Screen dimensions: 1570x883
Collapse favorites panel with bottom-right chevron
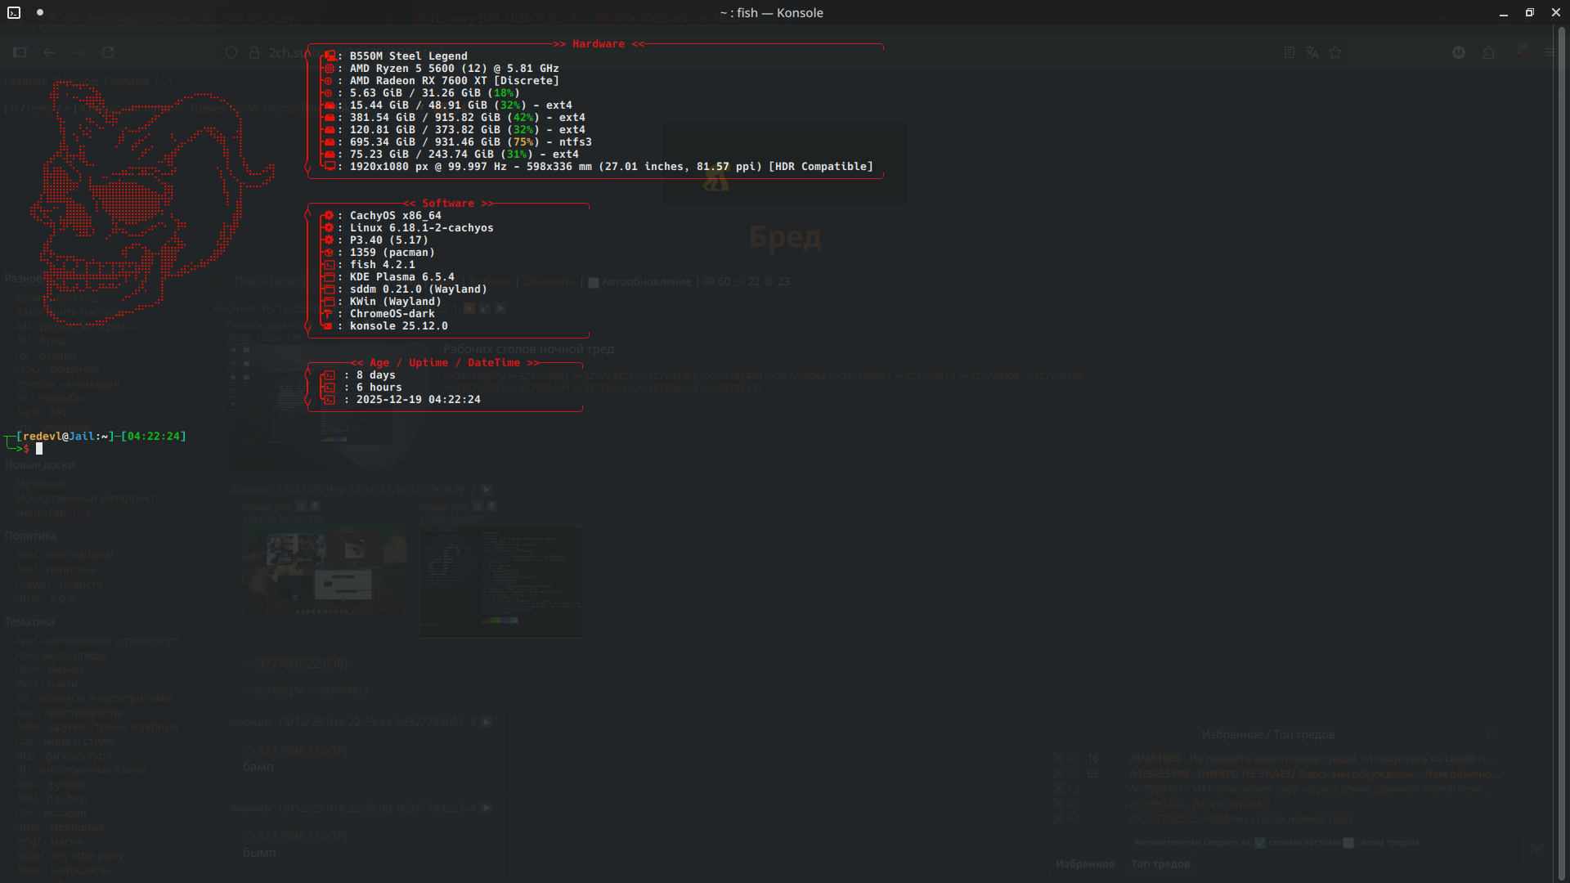pyautogui.click(x=1537, y=849)
